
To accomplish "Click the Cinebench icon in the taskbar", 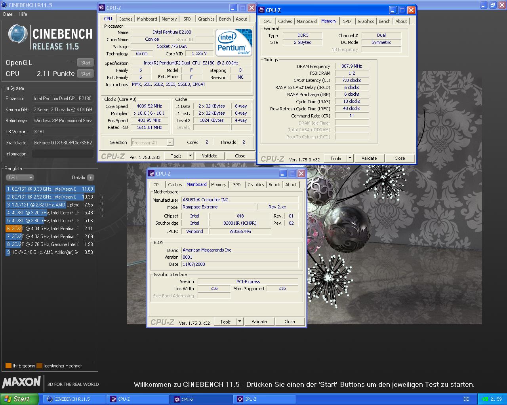I will point(50,399).
